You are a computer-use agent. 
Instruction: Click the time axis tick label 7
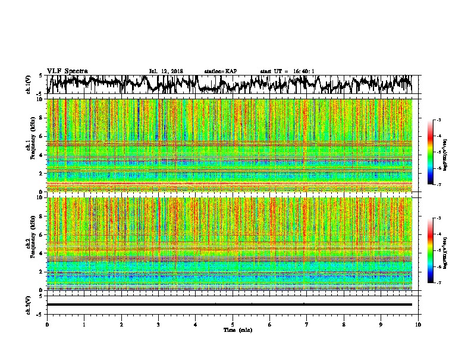(x=307, y=325)
